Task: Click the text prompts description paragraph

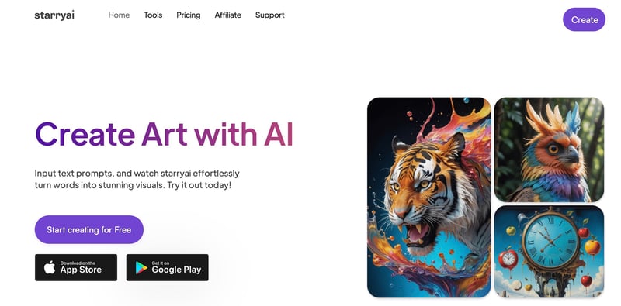Action: 137,179
